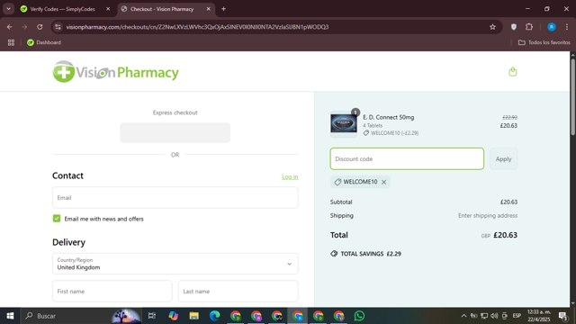576x324 pixels.
Task: Click the Email input field
Action: [175, 198]
